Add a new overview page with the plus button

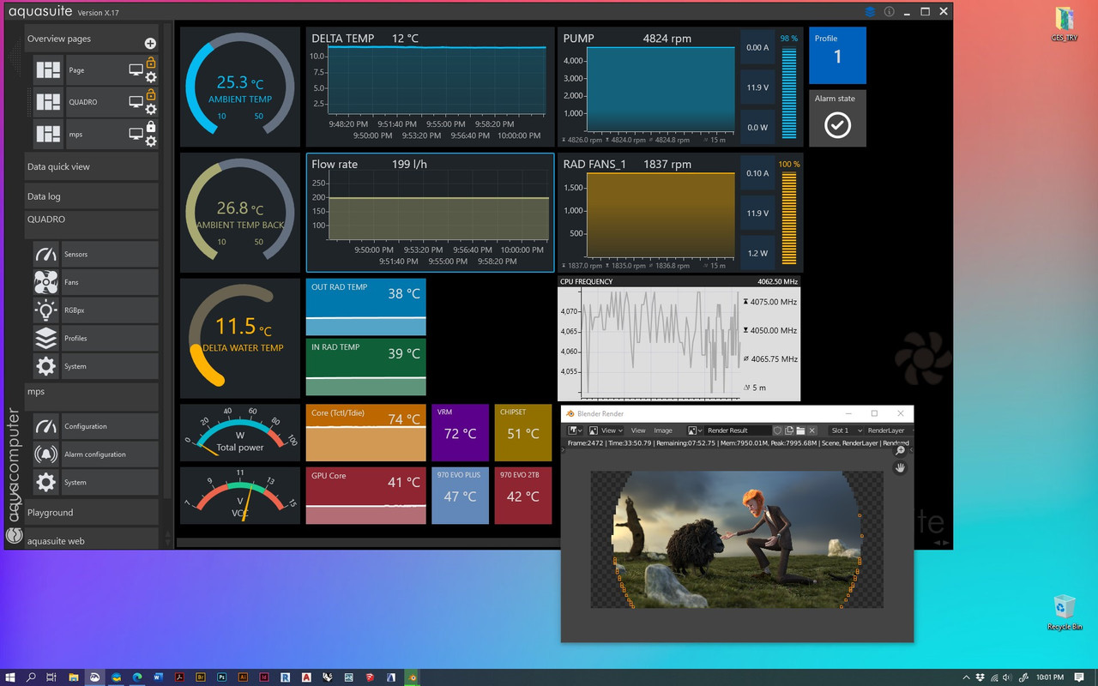coord(150,42)
